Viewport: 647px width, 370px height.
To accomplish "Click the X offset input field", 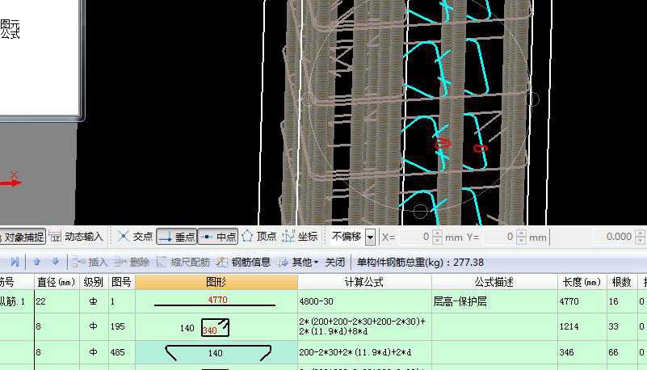I will pyautogui.click(x=415, y=238).
